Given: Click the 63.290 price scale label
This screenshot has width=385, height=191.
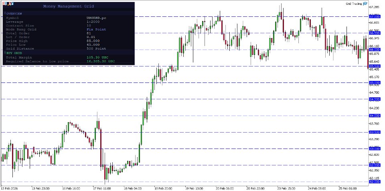Looking at the screenshot, I should click(375, 139).
